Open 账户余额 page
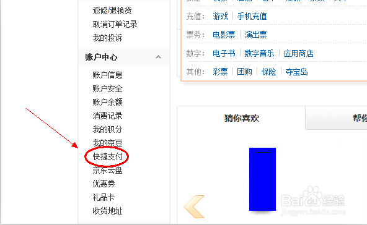Image resolution: width=367 pixels, height=225 pixels. (x=108, y=102)
